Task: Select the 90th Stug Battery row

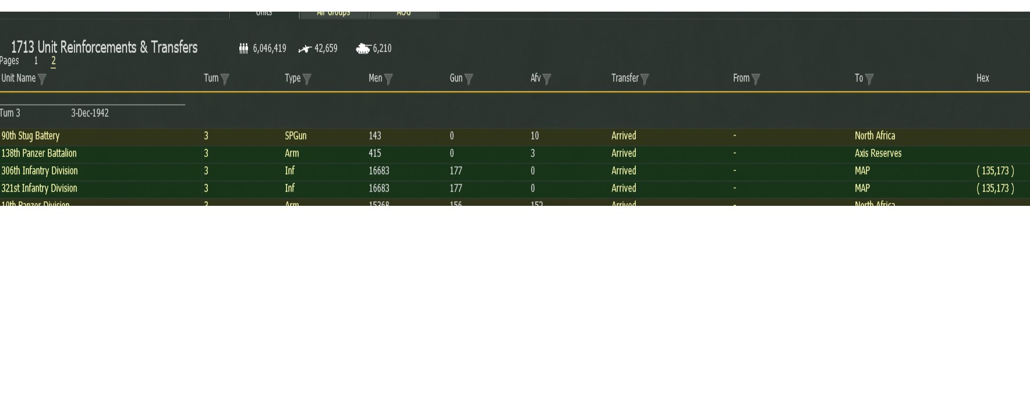Action: pyautogui.click(x=515, y=136)
